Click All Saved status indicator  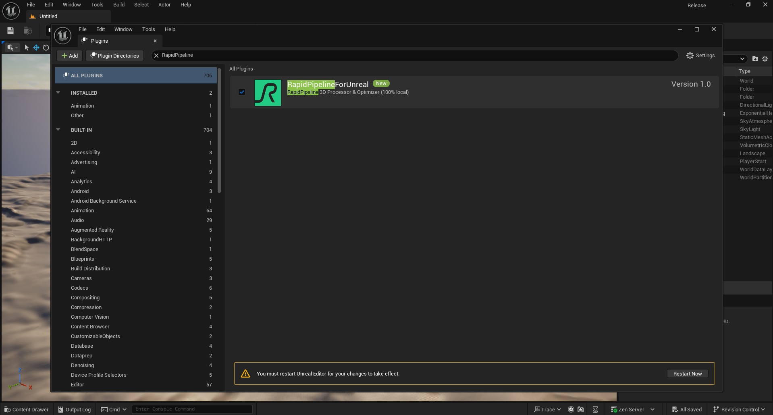pos(687,409)
